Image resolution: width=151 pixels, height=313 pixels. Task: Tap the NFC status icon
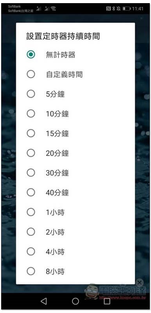108,9
